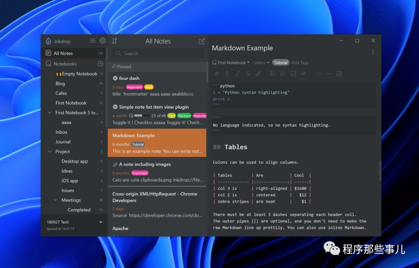Create a new note with pencil icon
The image size is (419, 268).
[202, 41]
